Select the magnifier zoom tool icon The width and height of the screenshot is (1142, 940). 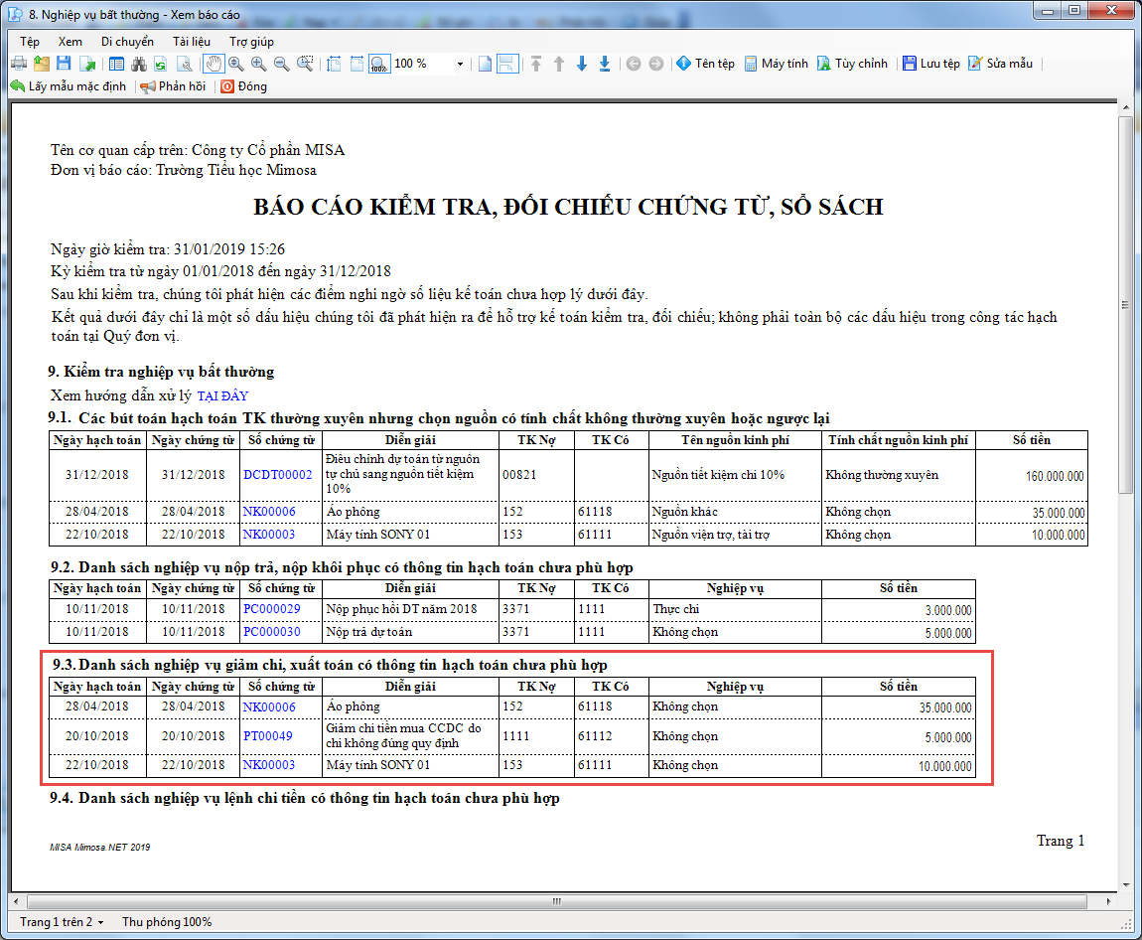(236, 65)
